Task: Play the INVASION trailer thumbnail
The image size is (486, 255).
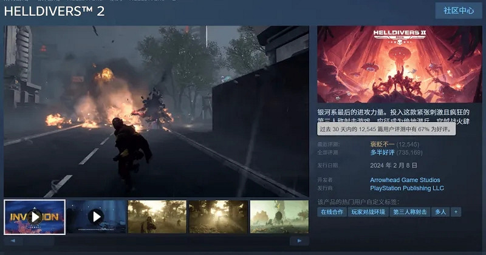Action: (x=35, y=217)
